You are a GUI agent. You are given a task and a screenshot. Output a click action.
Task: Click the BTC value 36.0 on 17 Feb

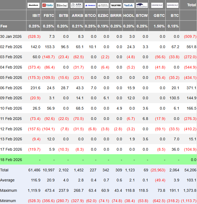coord(175,149)
